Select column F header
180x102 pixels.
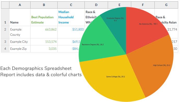[143, 5]
